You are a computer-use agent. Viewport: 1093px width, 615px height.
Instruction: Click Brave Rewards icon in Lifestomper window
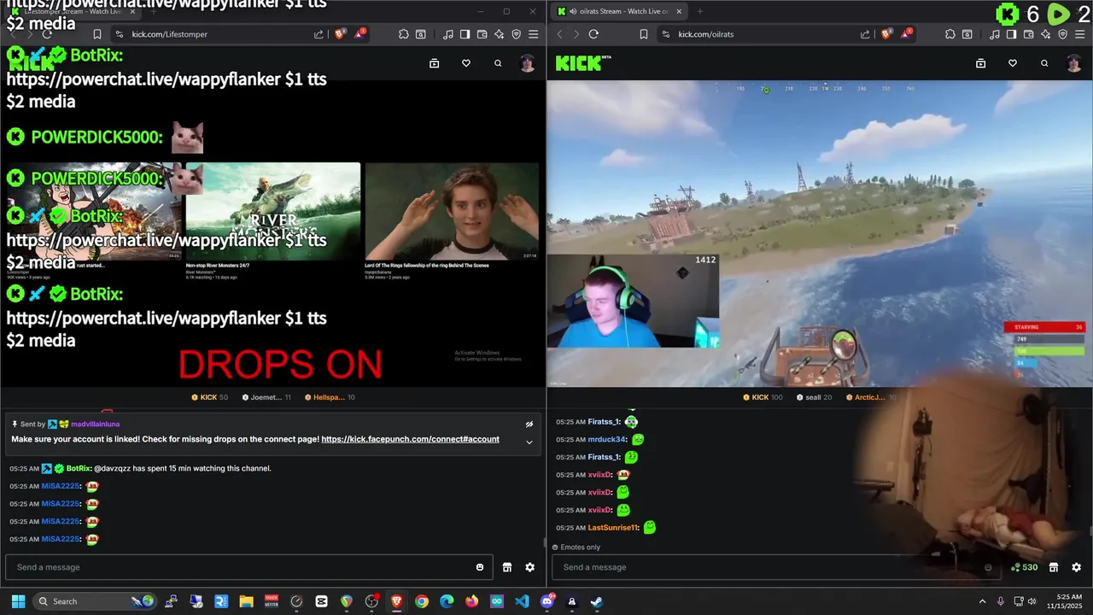360,34
